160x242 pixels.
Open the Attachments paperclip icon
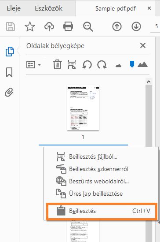pos(9,92)
